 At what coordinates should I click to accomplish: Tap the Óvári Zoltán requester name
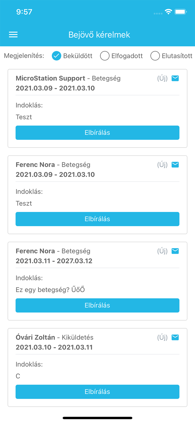[x=35, y=337]
